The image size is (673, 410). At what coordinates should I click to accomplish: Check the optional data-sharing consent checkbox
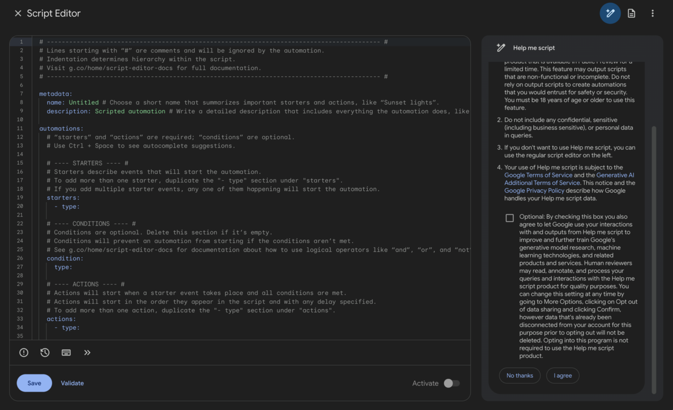(x=509, y=218)
